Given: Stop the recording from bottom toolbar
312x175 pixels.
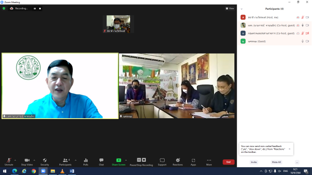Looking at the screenshot, I should click(144, 160).
